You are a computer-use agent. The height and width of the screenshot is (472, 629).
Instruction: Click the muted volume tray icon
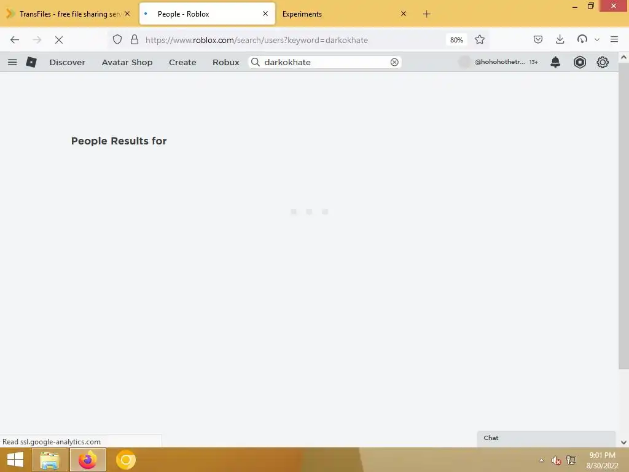click(556, 460)
